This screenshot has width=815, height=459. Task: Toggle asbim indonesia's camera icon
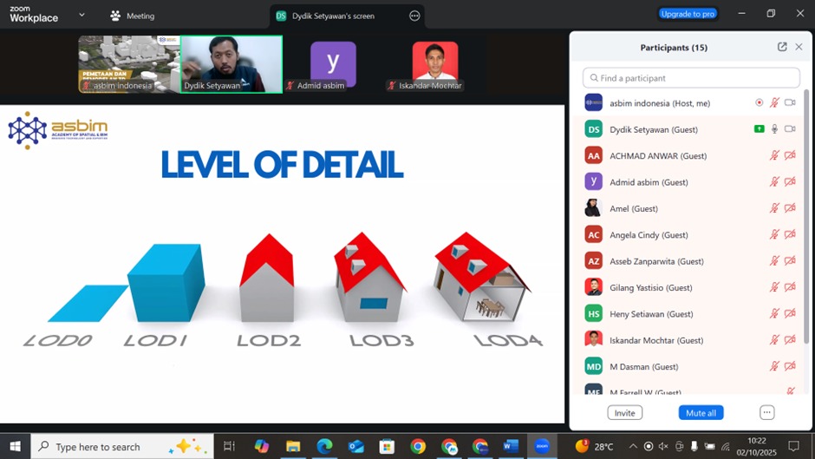click(790, 102)
